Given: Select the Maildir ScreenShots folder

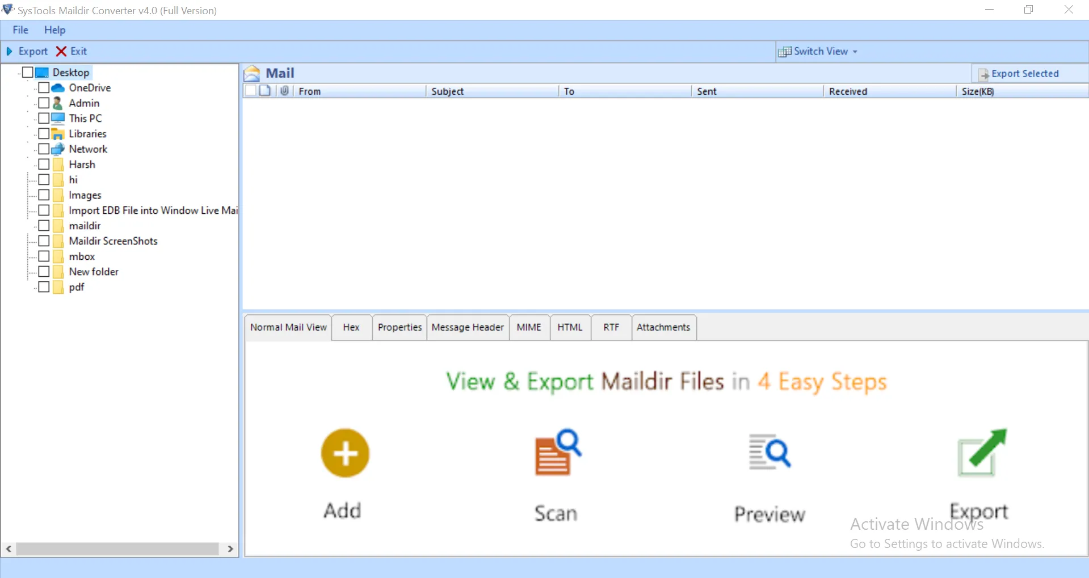Looking at the screenshot, I should click(x=113, y=241).
